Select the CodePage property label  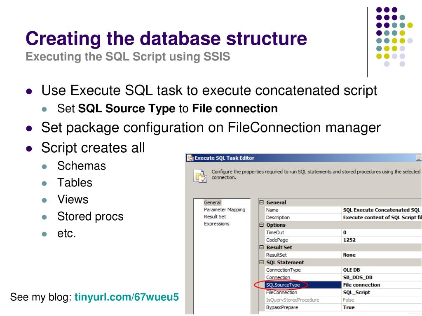pyautogui.click(x=277, y=240)
